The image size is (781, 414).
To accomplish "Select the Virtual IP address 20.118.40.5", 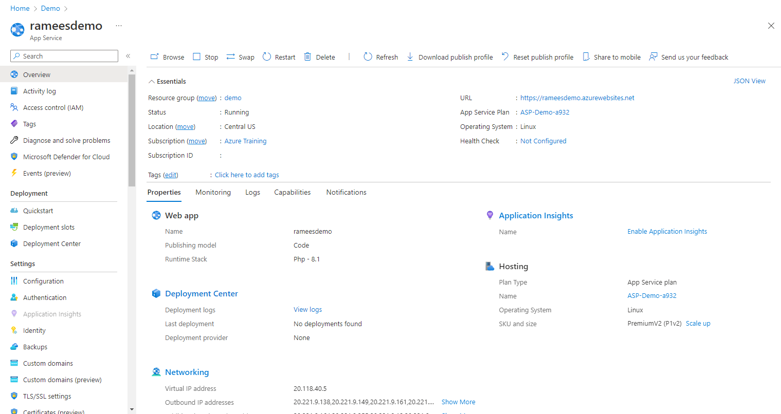I will (x=310, y=388).
